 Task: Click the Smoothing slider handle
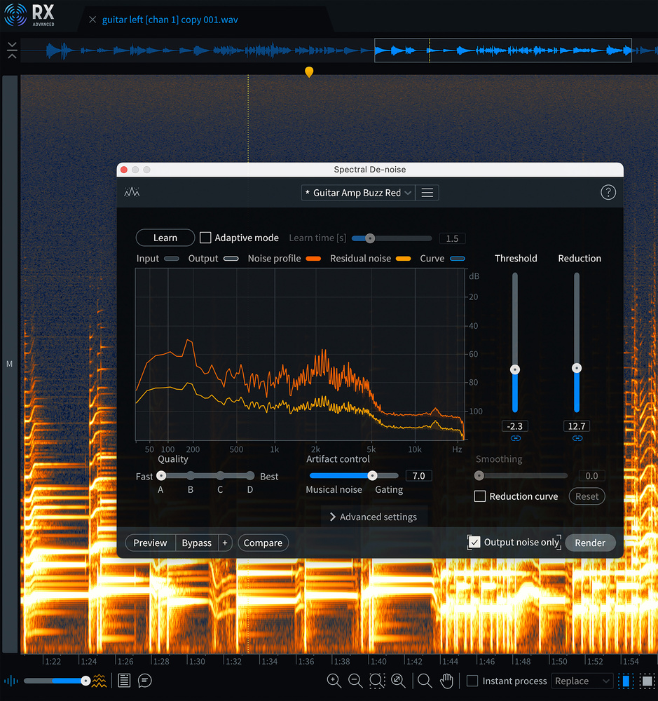[x=479, y=476]
